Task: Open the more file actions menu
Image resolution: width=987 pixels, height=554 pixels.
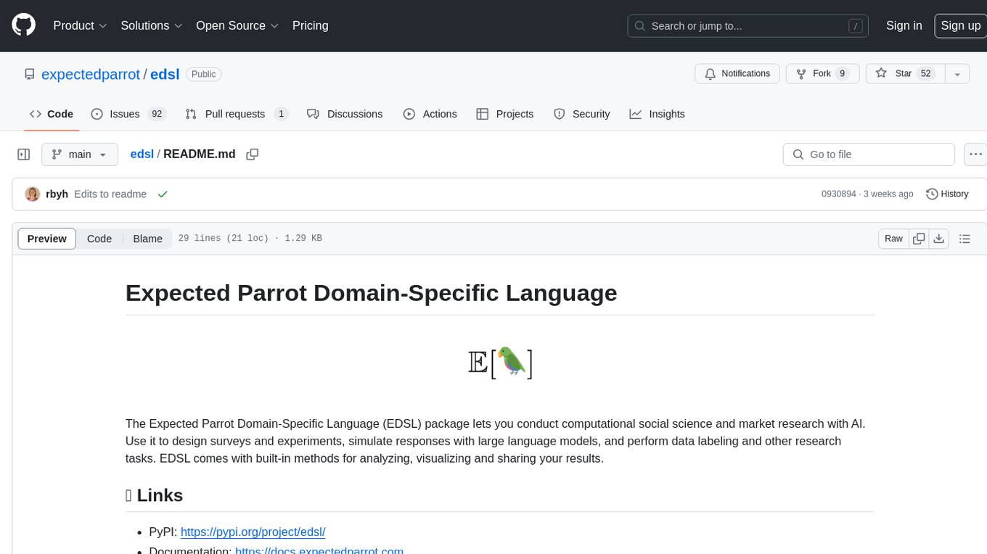Action: click(x=975, y=154)
